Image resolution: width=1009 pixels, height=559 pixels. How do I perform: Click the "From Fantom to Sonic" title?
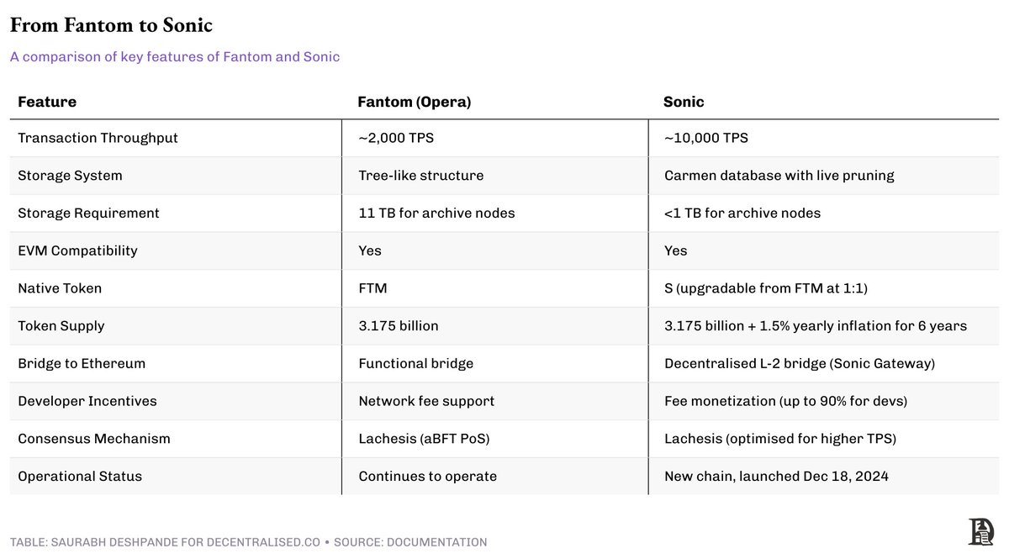(x=111, y=26)
